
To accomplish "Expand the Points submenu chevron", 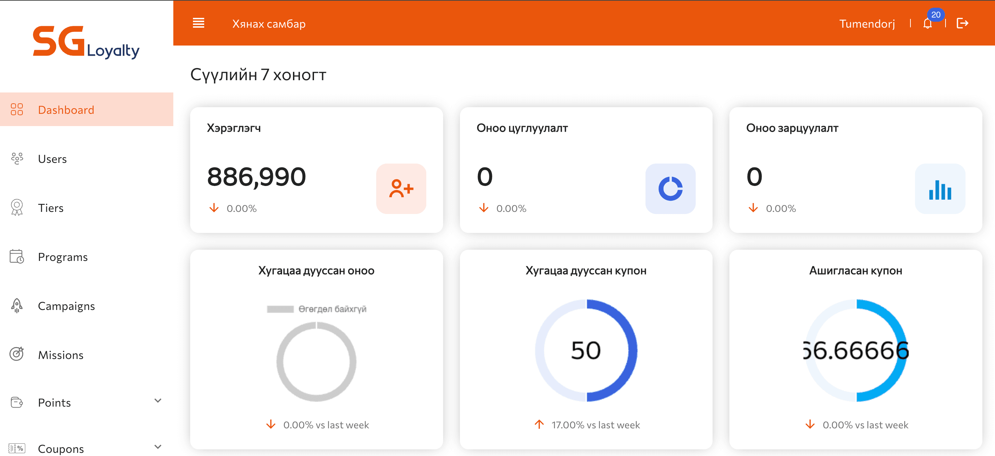I will (x=158, y=401).
